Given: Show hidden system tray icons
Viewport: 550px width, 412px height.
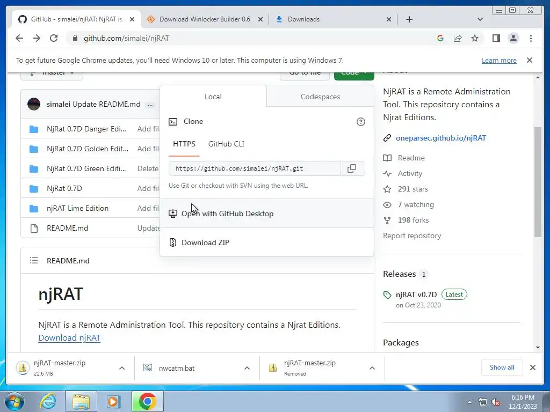Looking at the screenshot, I should (469, 402).
